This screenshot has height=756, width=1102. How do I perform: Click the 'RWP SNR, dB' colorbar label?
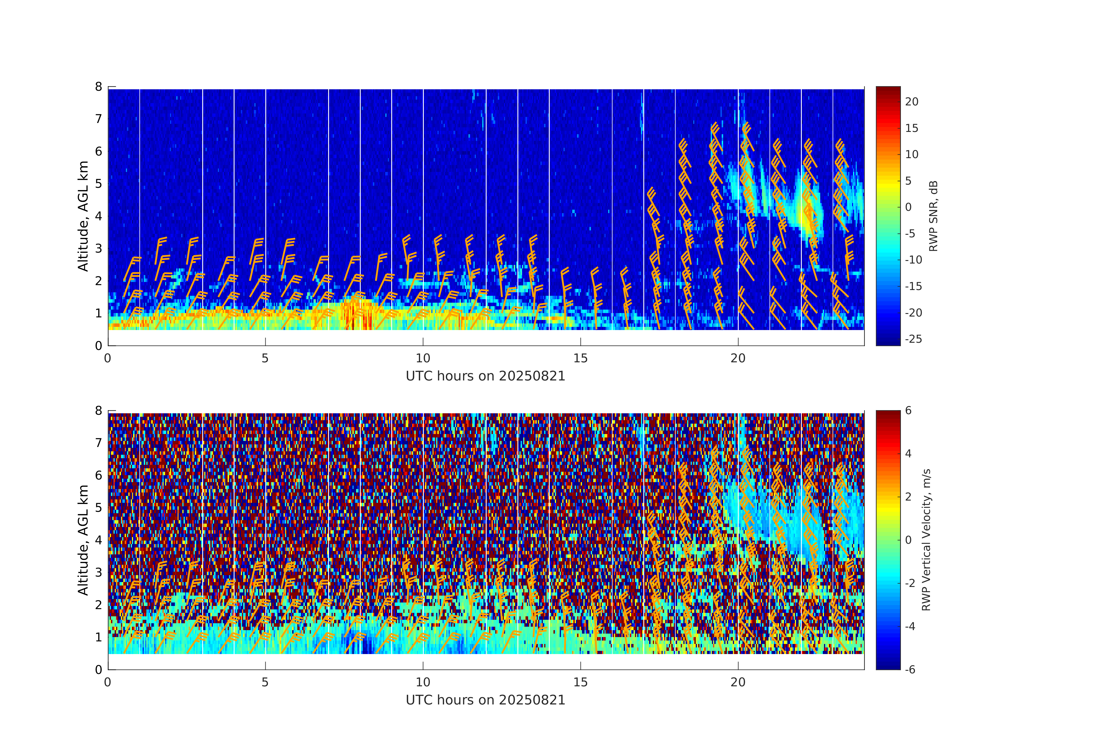coord(933,216)
